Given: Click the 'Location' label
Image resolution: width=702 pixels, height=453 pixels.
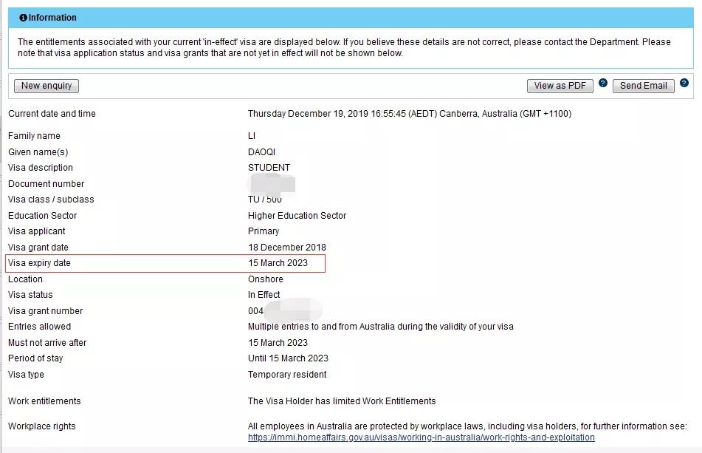Looking at the screenshot, I should coord(25,279).
